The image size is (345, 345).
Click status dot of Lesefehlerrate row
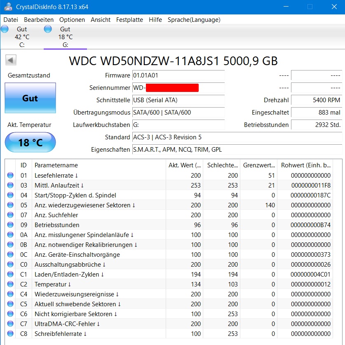click(x=10, y=175)
